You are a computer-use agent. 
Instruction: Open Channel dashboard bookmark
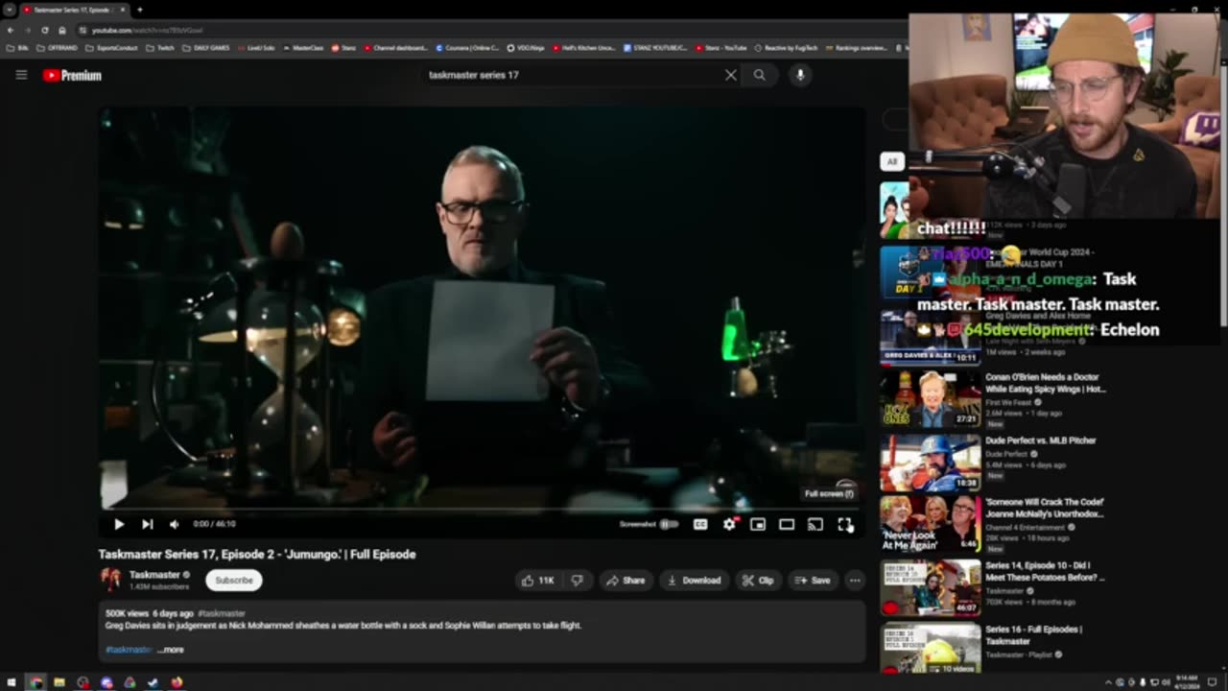[x=396, y=47]
